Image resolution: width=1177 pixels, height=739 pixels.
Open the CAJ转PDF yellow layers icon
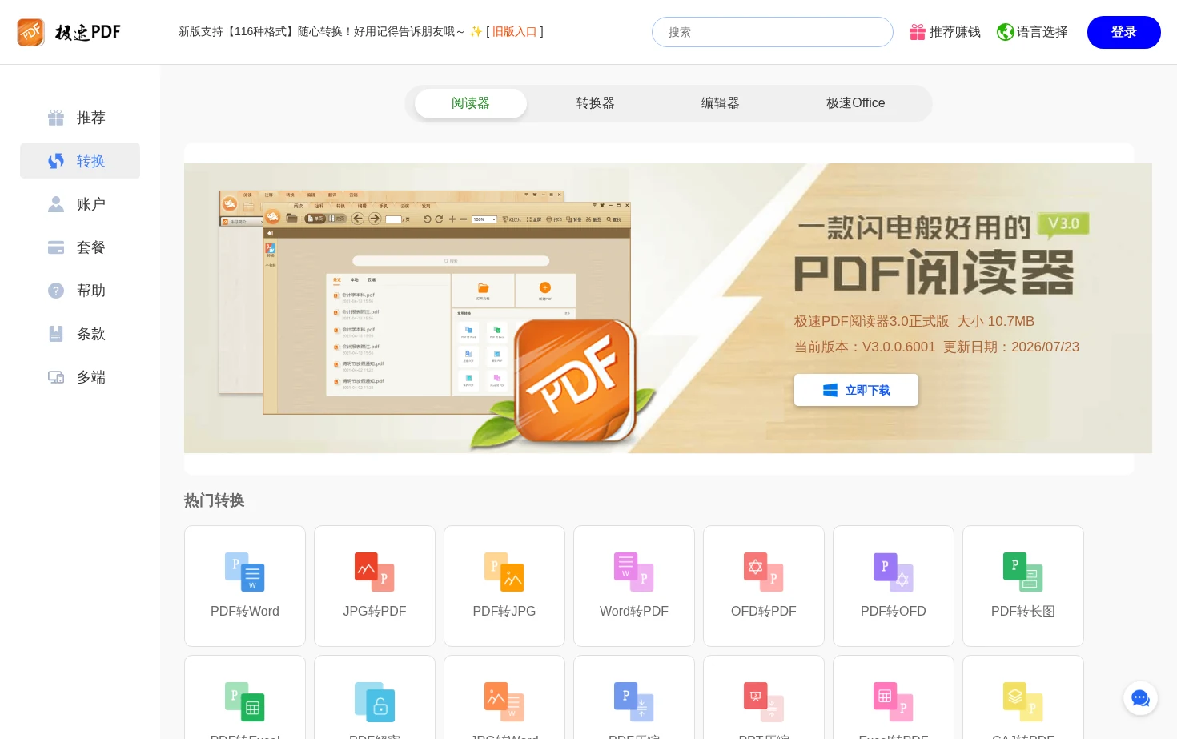point(1023,702)
